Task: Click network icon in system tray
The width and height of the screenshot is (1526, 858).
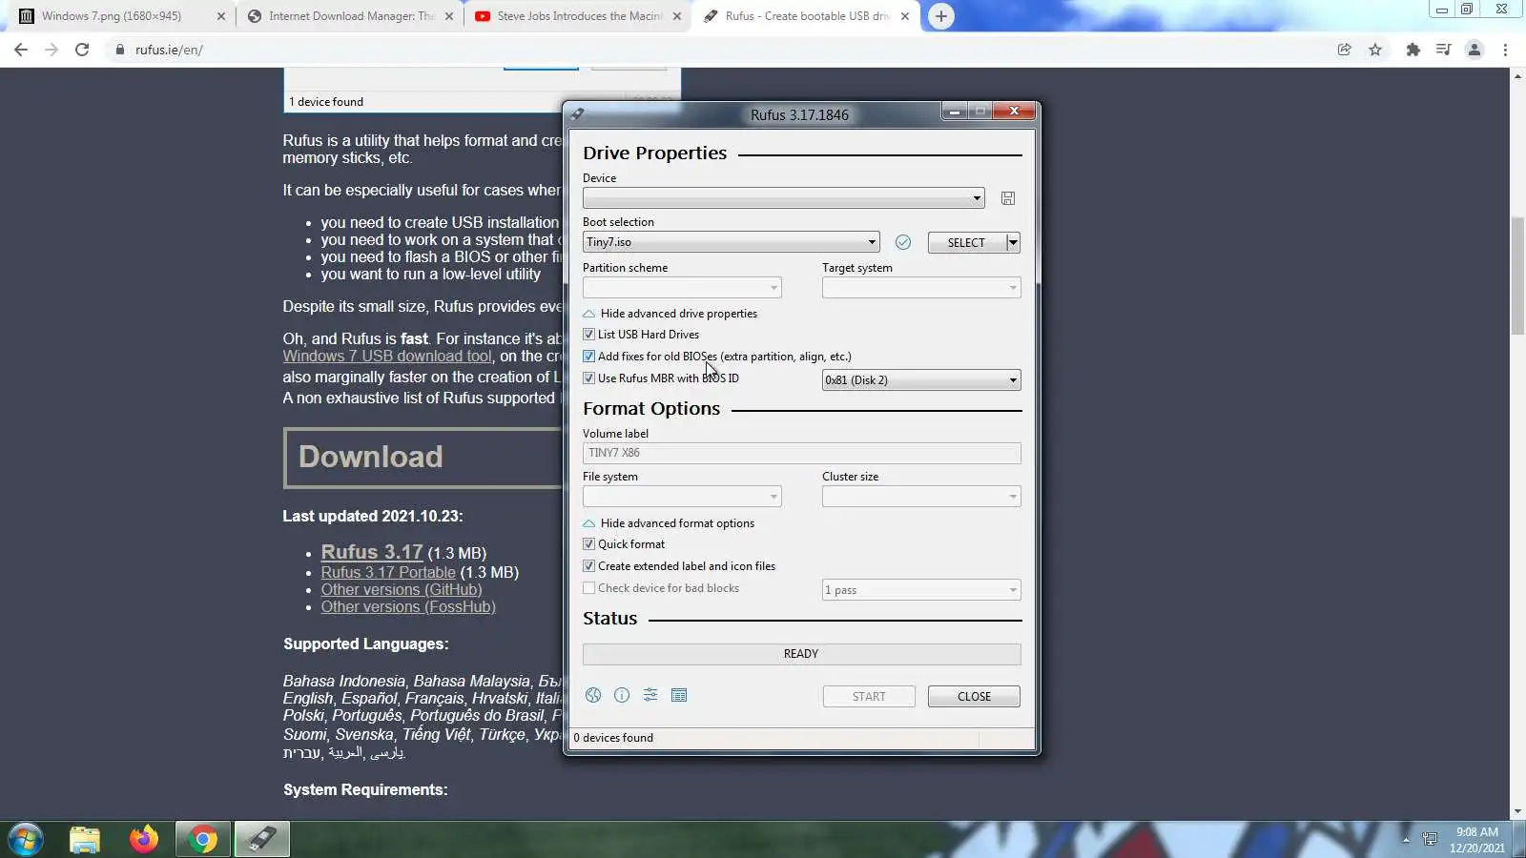Action: (1430, 840)
